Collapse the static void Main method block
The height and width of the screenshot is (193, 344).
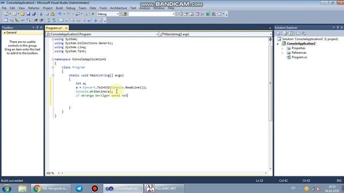point(53,75)
